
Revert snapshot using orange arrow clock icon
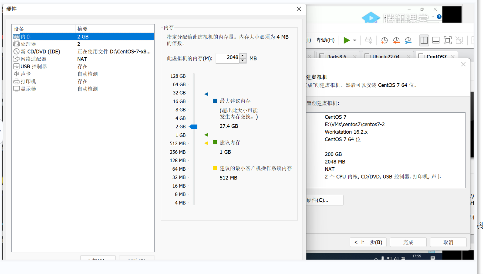point(396,40)
